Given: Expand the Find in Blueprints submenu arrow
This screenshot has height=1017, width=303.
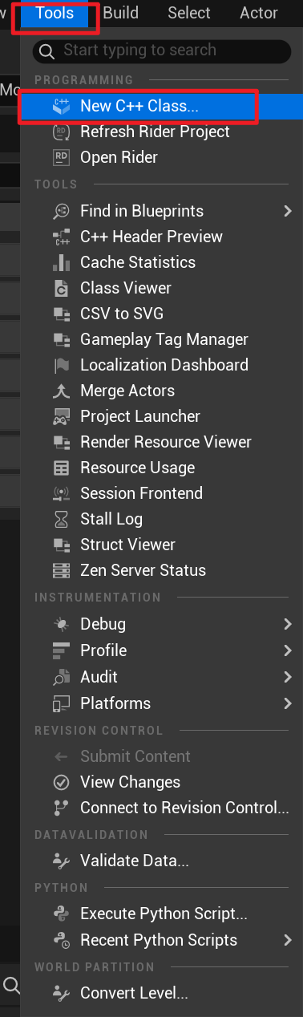Looking at the screenshot, I should pyautogui.click(x=287, y=211).
